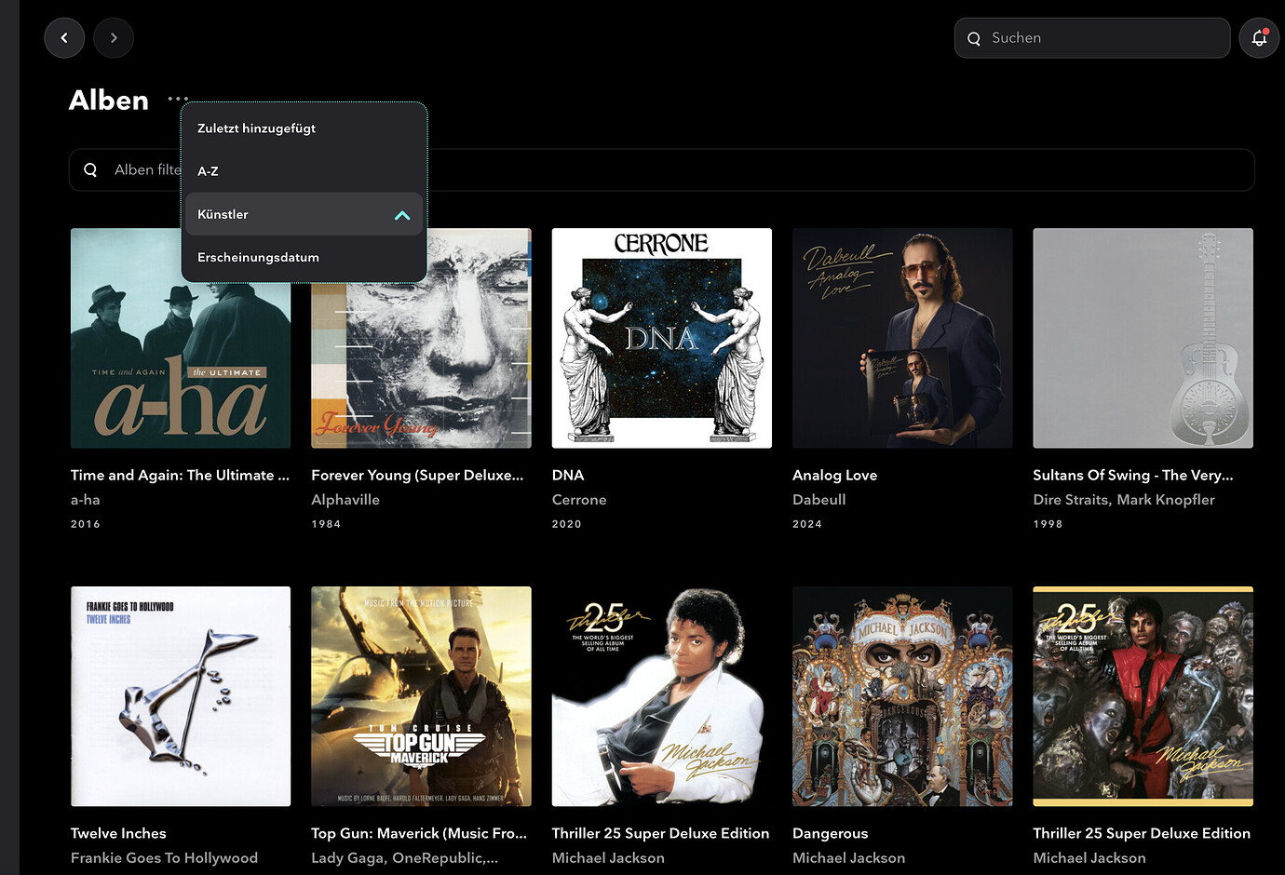The height and width of the screenshot is (875, 1285).
Task: Open the notifications bell
Action: (x=1259, y=38)
